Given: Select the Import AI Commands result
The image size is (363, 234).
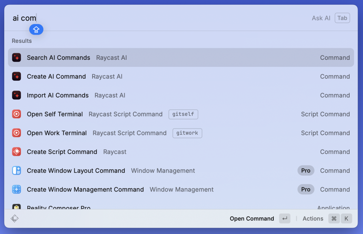Looking at the screenshot, I should (181, 95).
